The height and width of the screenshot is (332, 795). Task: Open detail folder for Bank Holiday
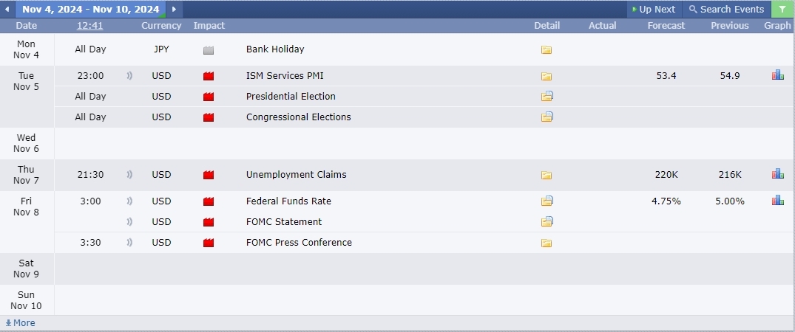click(546, 49)
